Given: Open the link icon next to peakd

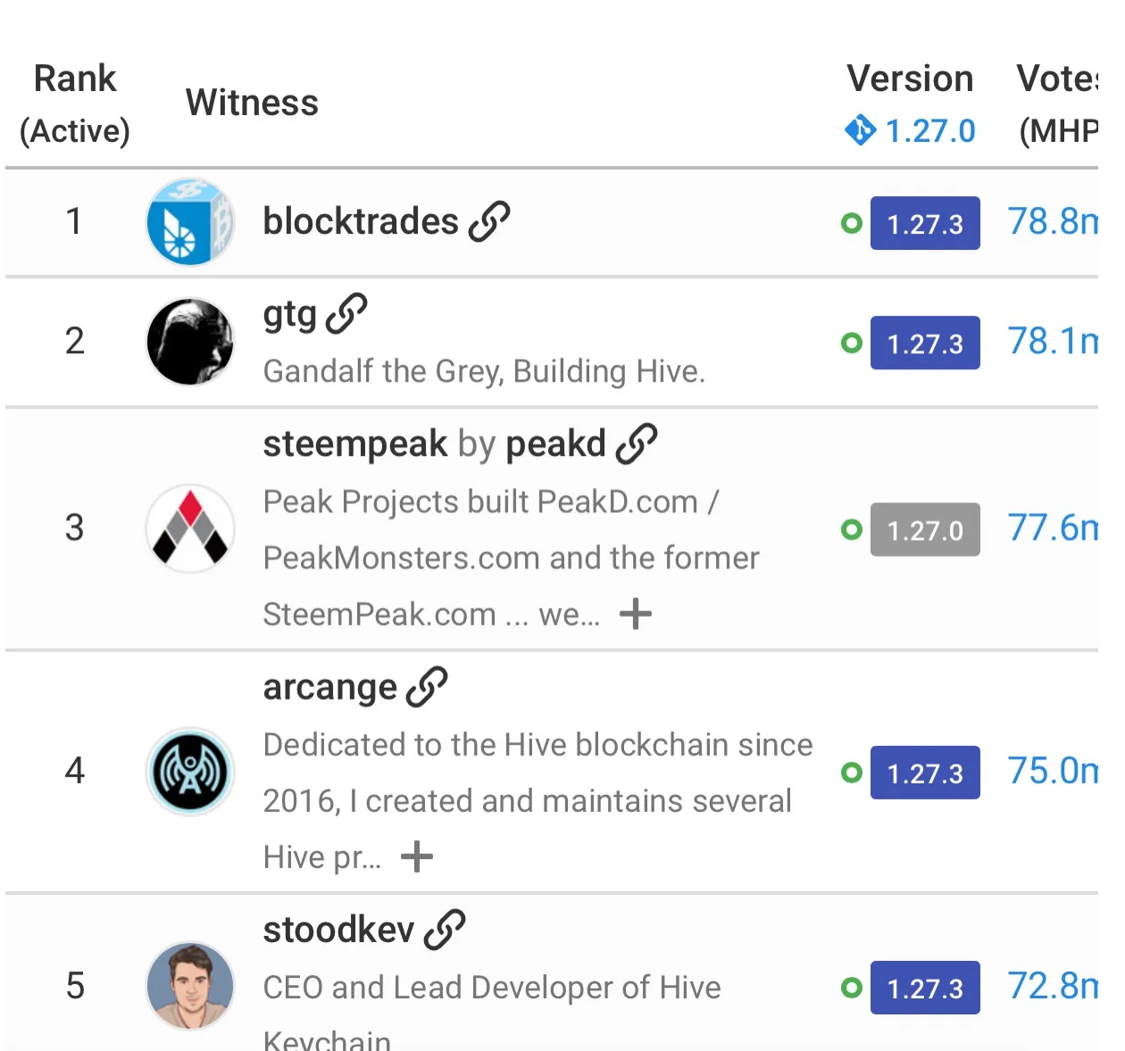Looking at the screenshot, I should point(637,443).
